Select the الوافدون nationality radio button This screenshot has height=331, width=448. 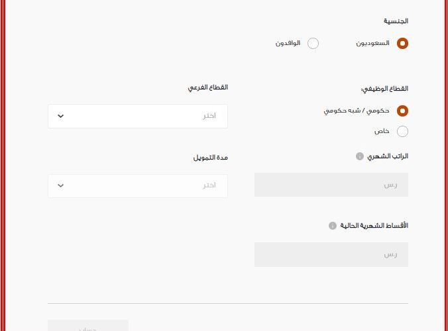click(x=313, y=44)
